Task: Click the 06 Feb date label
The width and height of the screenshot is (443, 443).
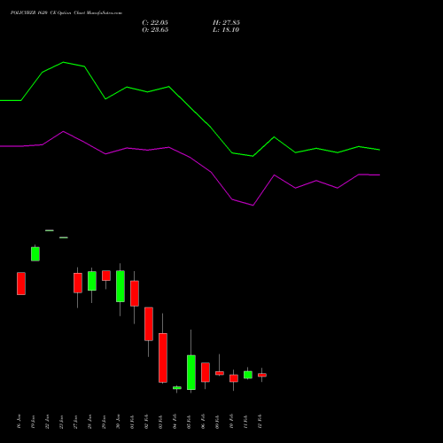Action: 204,422
